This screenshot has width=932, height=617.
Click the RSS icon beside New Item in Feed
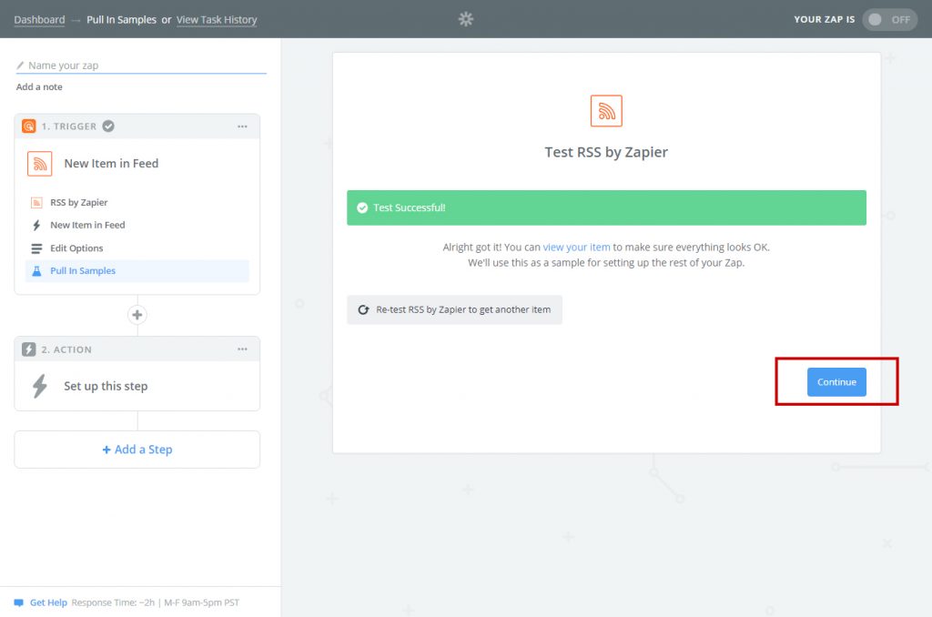39,164
